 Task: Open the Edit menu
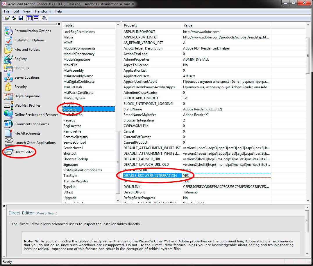click(x=16, y=11)
